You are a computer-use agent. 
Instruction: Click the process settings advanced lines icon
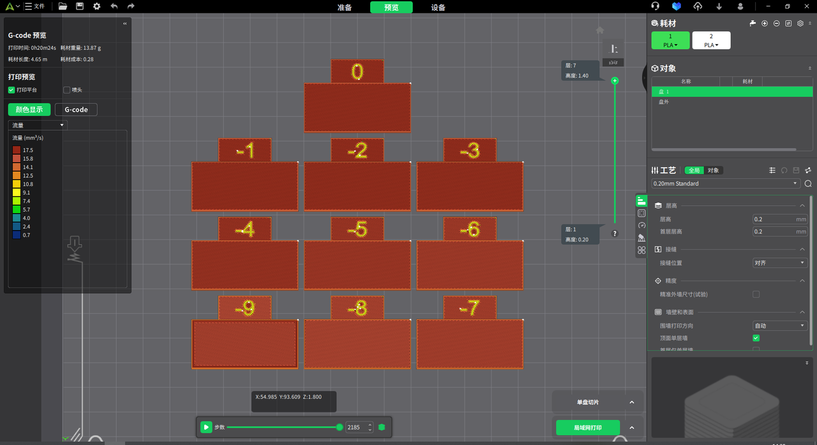(x=772, y=170)
